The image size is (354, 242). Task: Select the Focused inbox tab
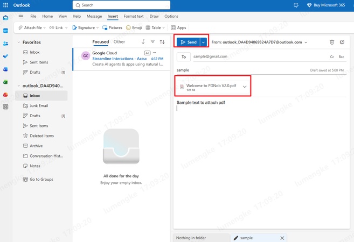[x=100, y=42]
